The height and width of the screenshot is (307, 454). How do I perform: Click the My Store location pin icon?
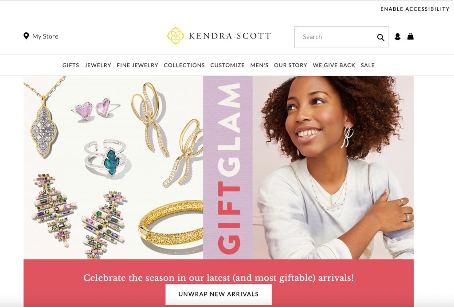[26, 36]
